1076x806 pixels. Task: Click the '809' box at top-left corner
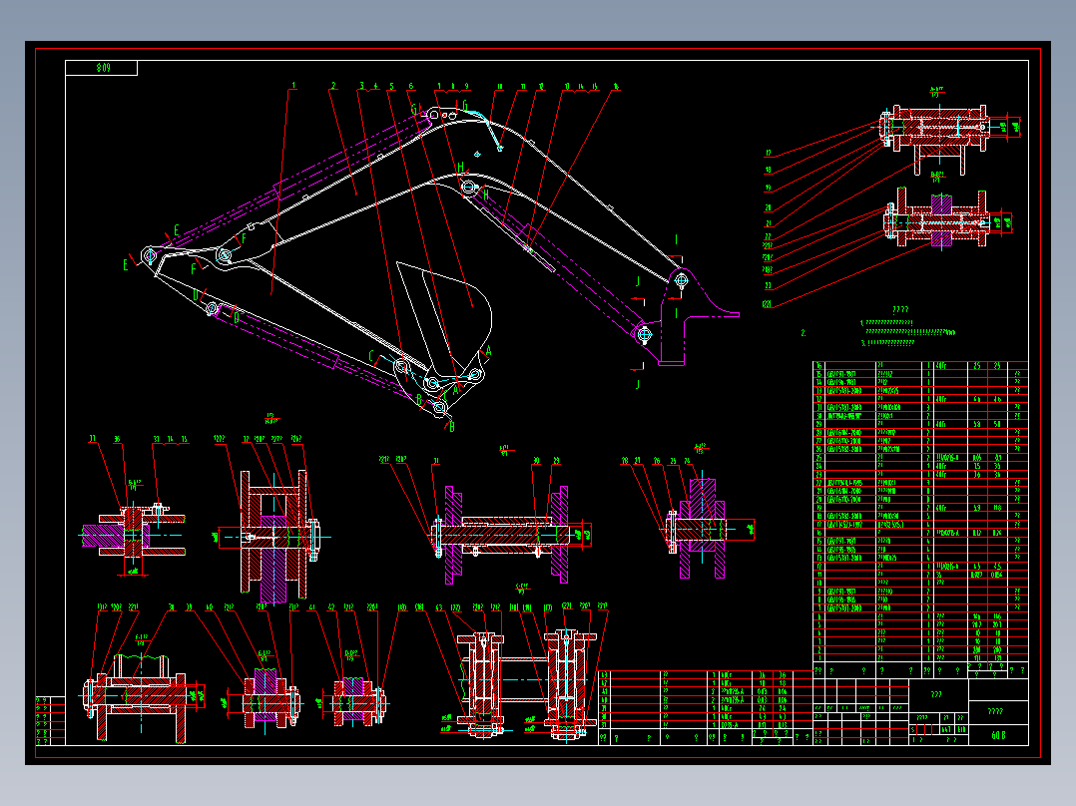pyautogui.click(x=102, y=68)
